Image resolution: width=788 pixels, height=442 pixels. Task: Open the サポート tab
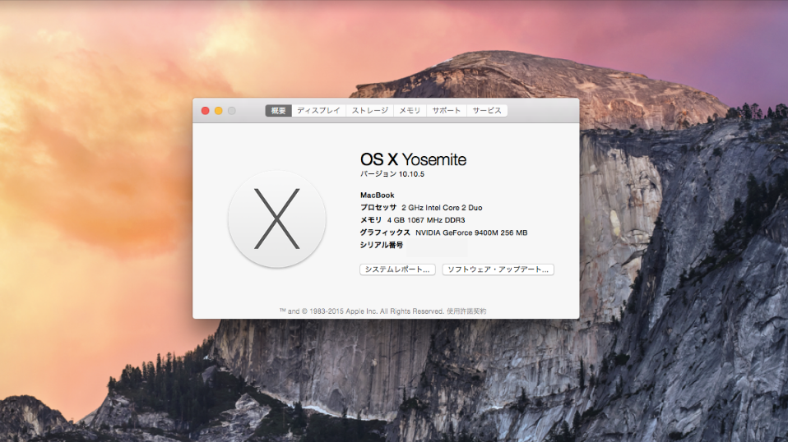pos(447,110)
